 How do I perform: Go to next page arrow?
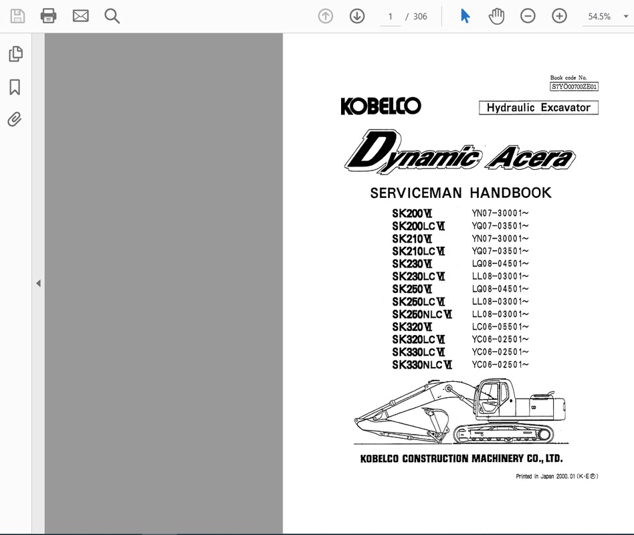click(x=357, y=17)
